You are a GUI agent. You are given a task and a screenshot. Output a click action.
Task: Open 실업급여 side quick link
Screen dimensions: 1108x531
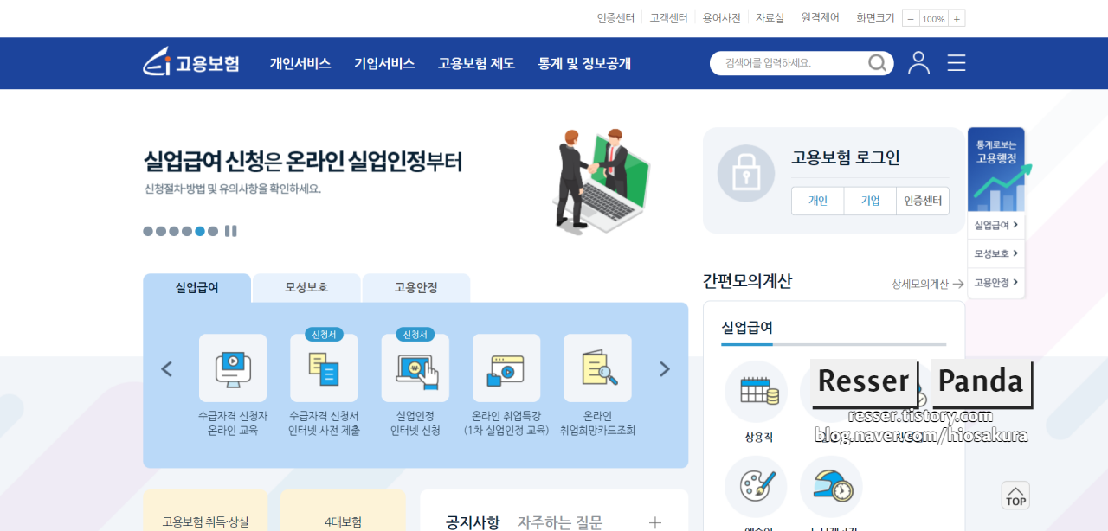[996, 226]
